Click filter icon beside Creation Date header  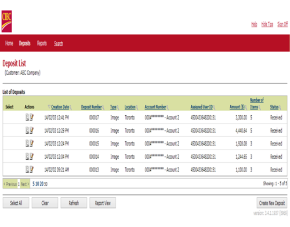click(x=71, y=108)
